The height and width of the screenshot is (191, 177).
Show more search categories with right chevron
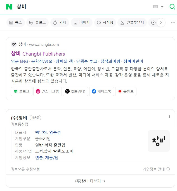pos(161,23)
